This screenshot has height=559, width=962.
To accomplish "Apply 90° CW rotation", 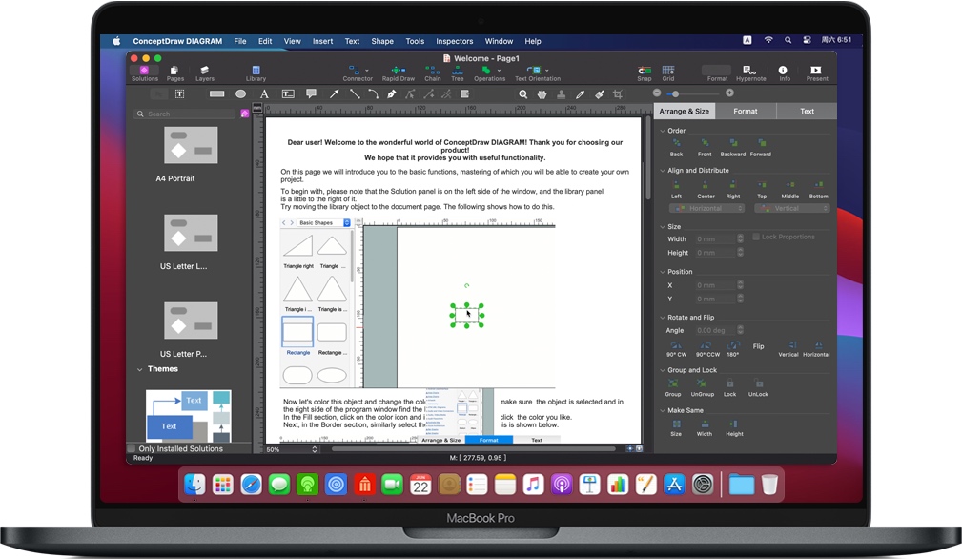I will pyautogui.click(x=677, y=345).
